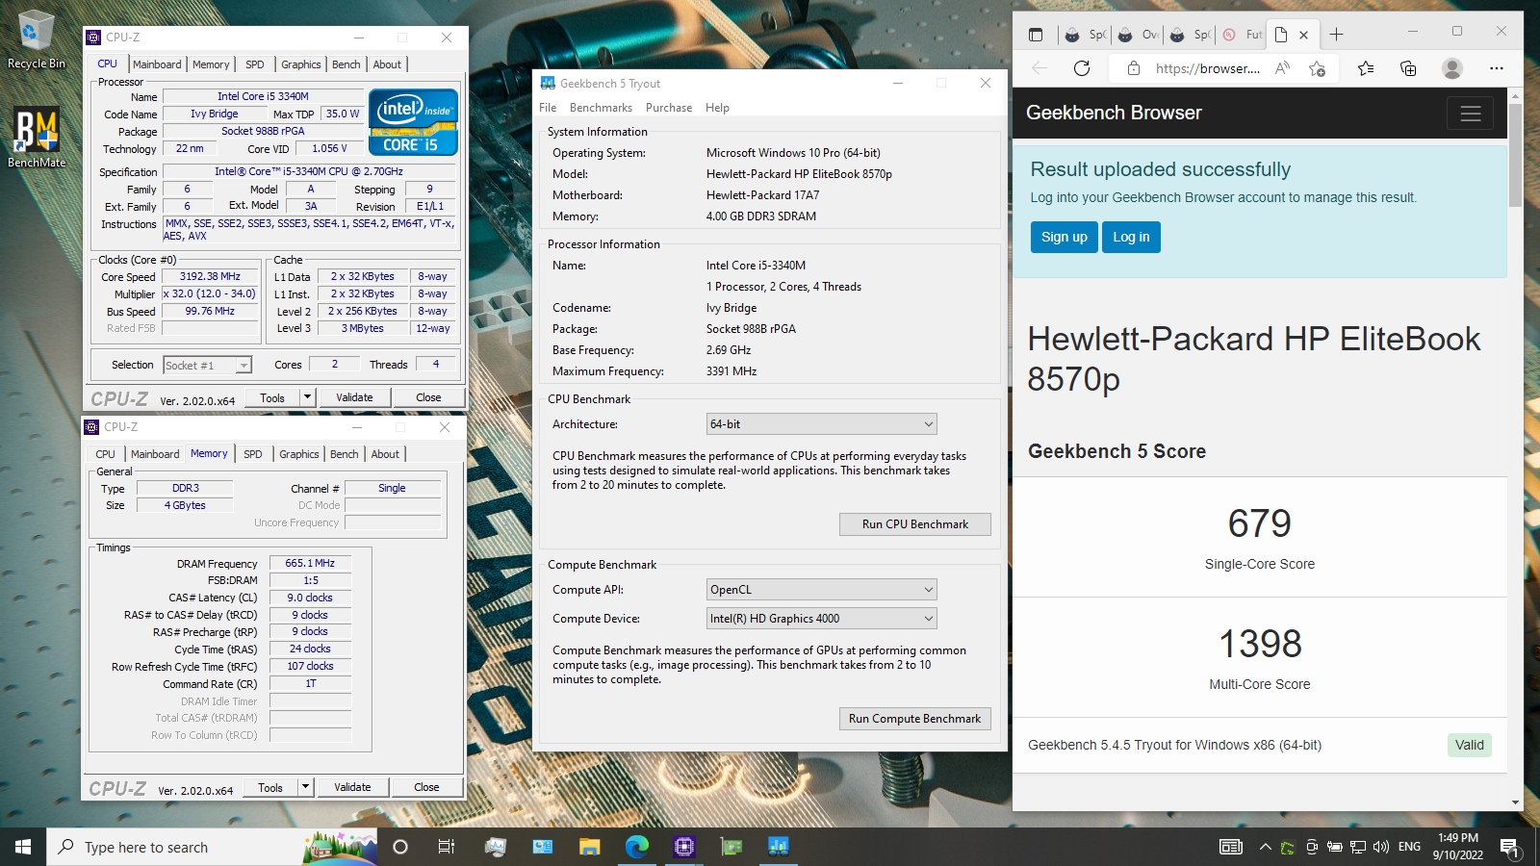Open the Edge tab actions menu icon
This screenshot has height=866, width=1540.
click(1036, 35)
